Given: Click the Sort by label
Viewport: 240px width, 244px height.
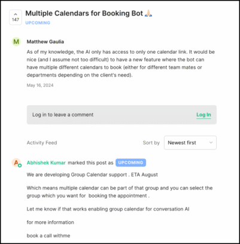Looking at the screenshot, I should 151,143.
